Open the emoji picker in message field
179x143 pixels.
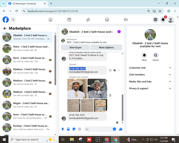point(114,129)
